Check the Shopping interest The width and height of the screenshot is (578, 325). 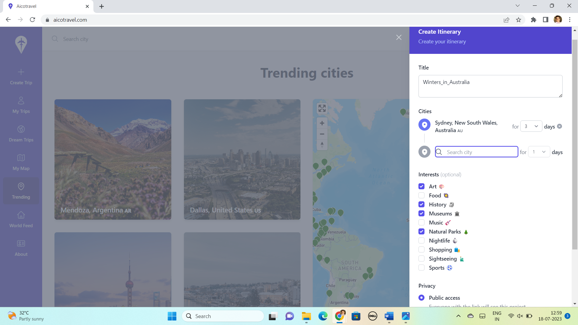(x=421, y=250)
